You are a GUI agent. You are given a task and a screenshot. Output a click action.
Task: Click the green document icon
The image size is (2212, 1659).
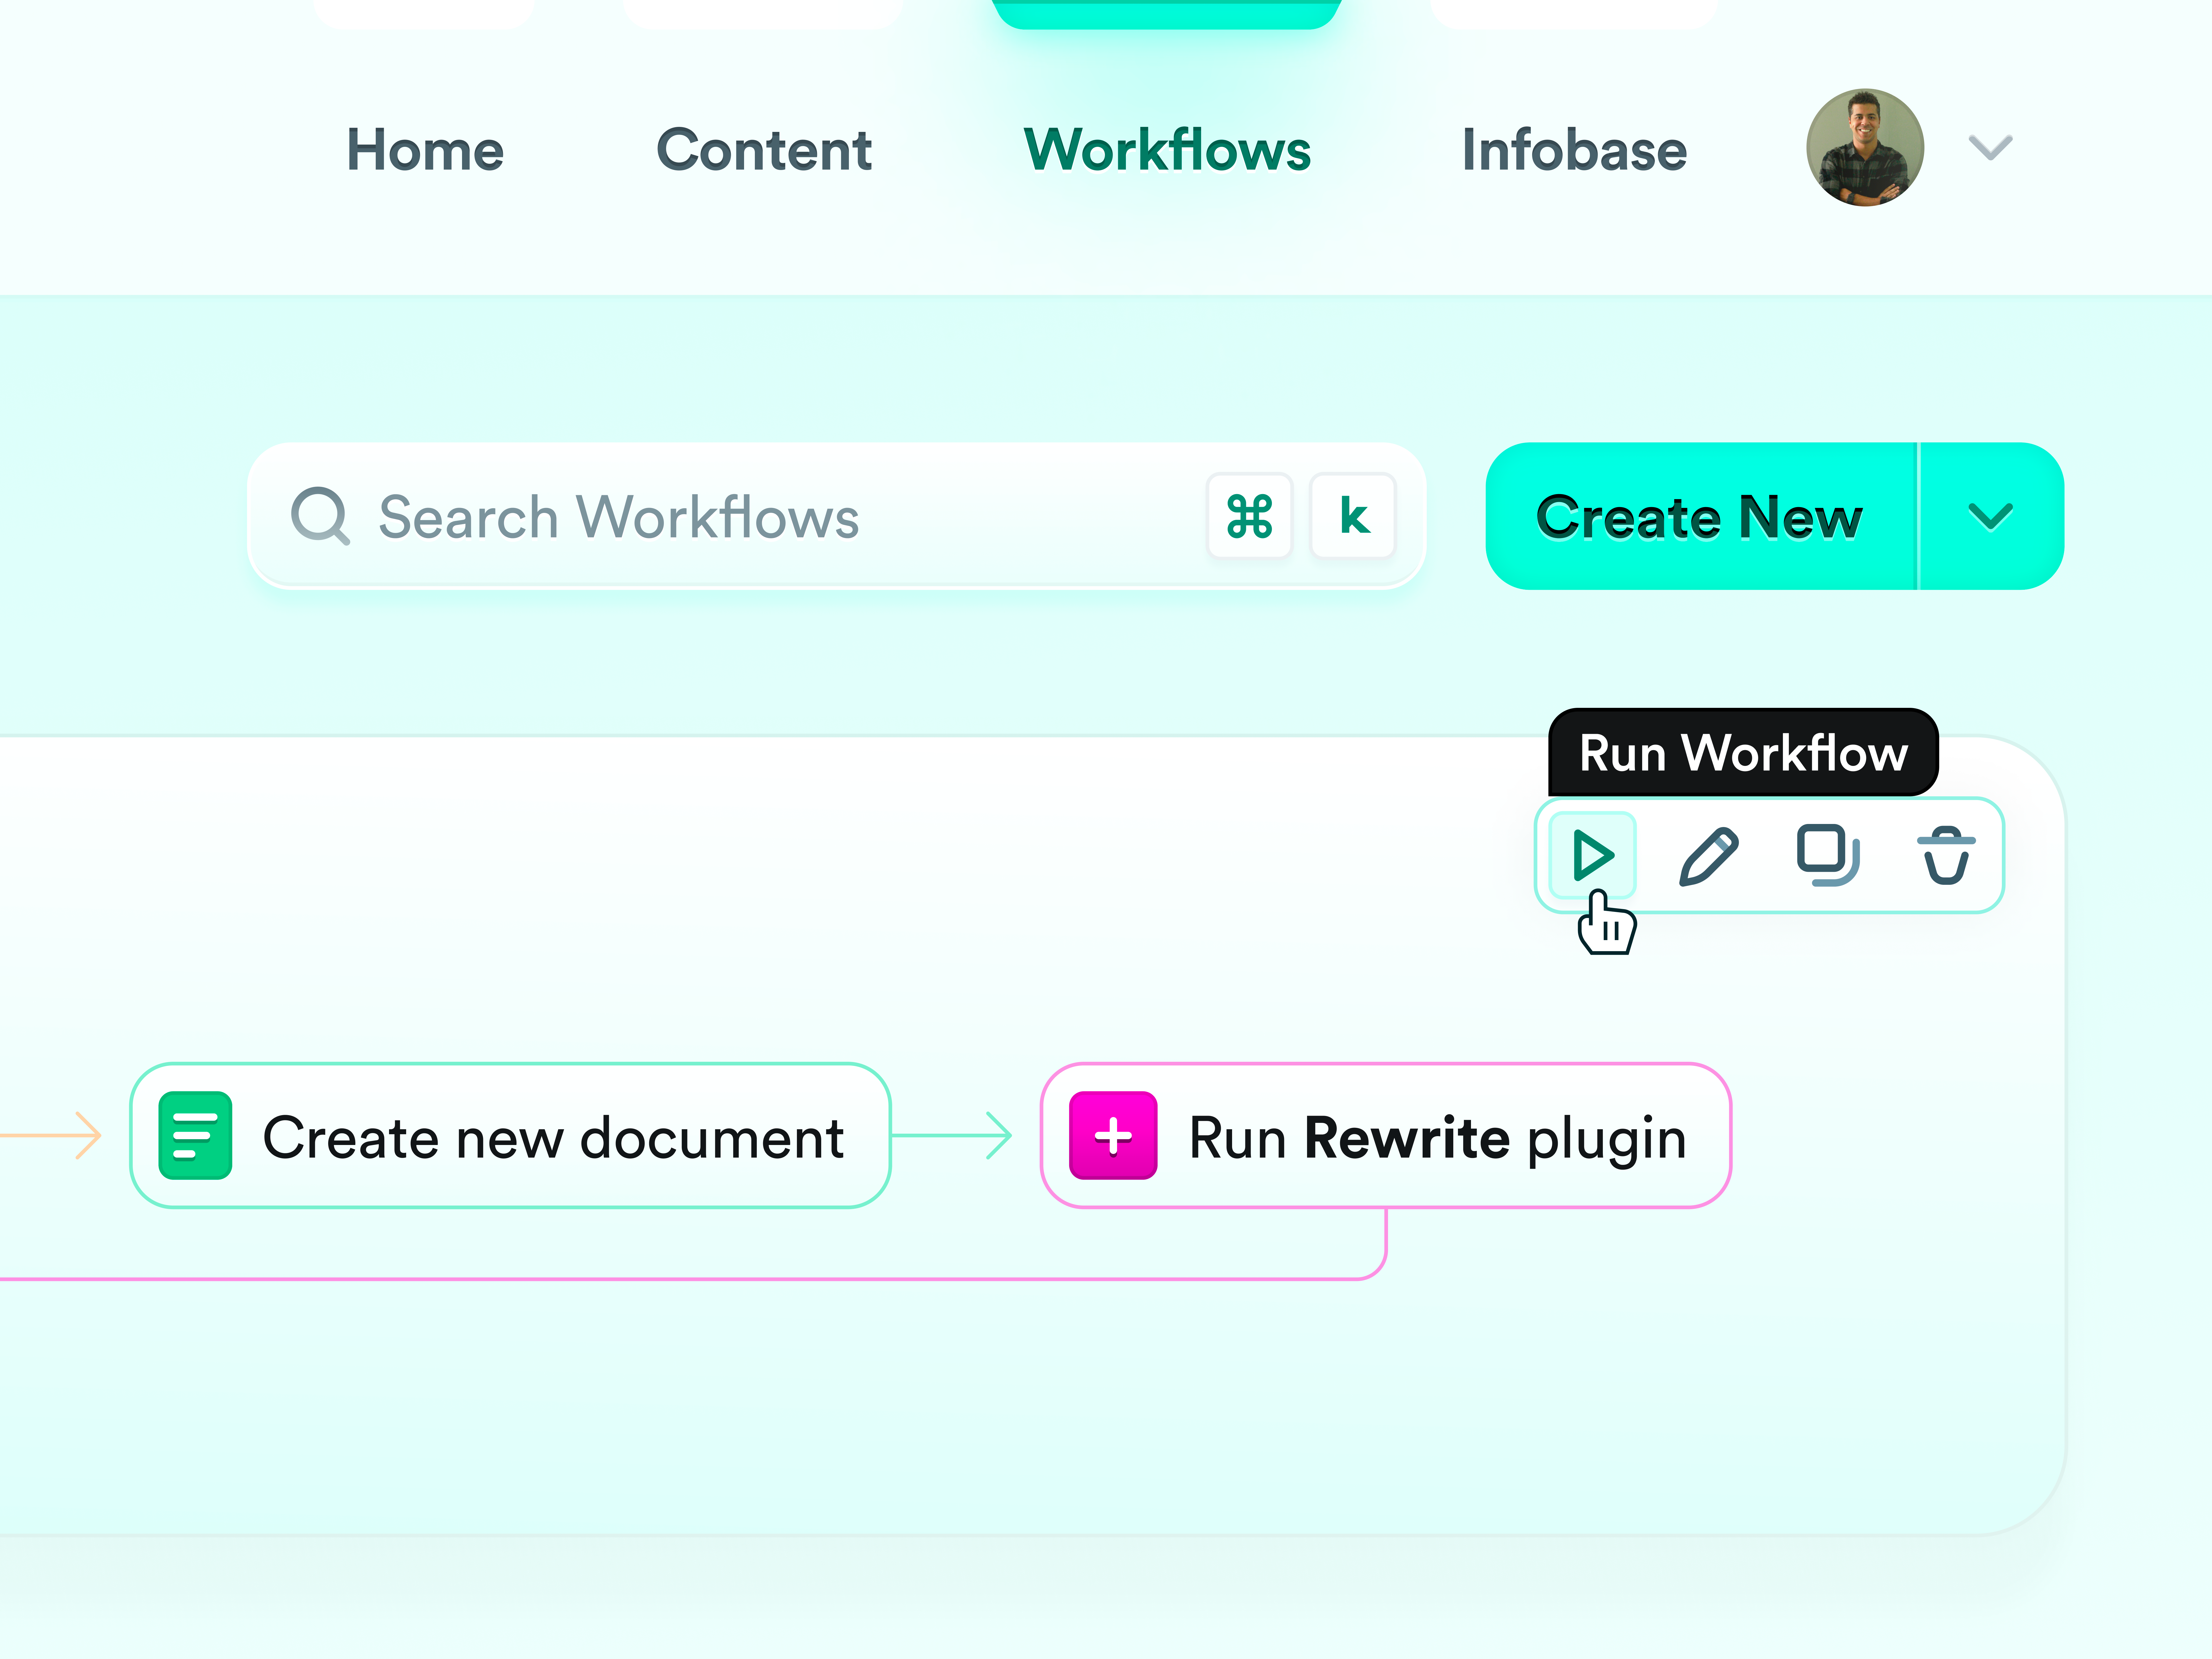(x=196, y=1136)
